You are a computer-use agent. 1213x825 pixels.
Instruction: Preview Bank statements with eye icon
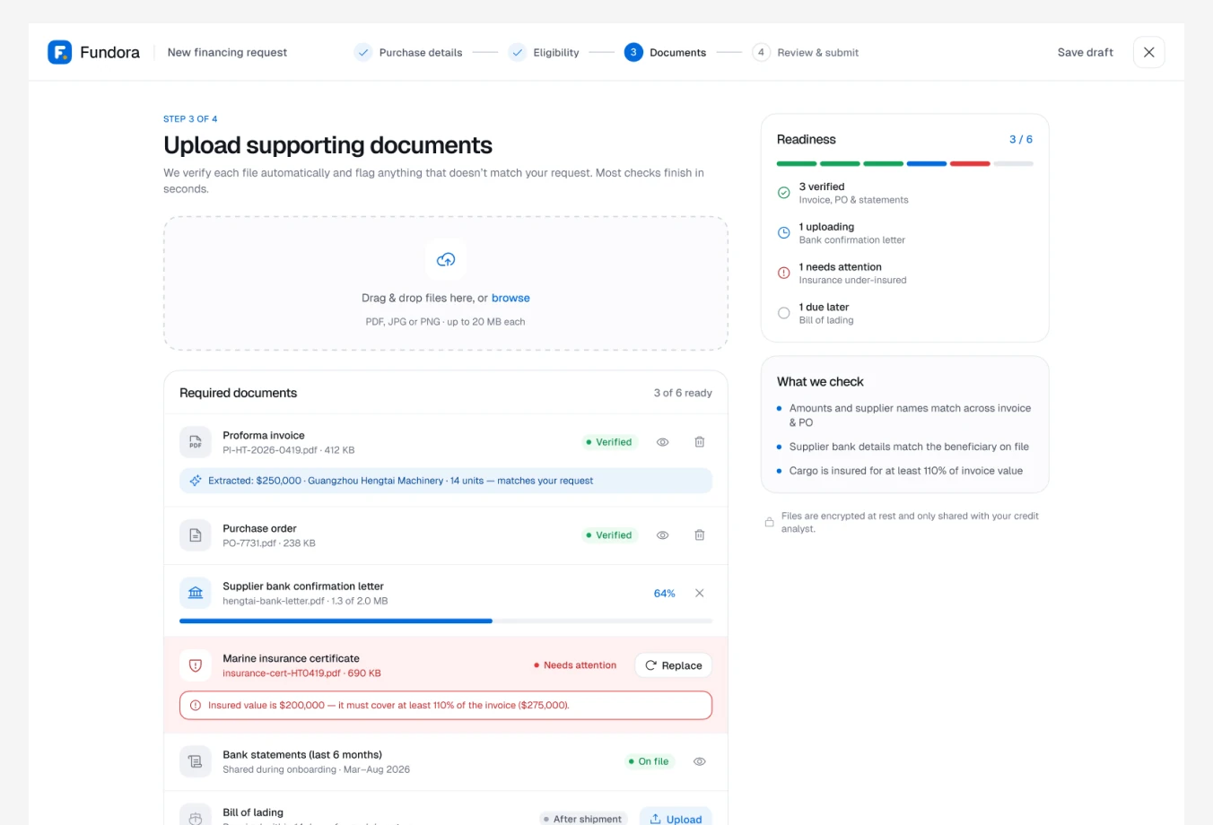700,761
